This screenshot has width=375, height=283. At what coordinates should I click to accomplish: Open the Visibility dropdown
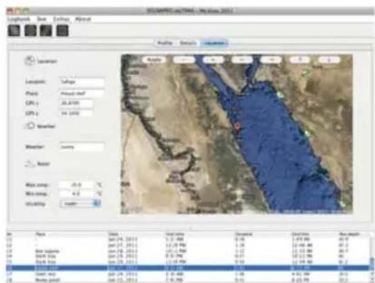[80, 204]
